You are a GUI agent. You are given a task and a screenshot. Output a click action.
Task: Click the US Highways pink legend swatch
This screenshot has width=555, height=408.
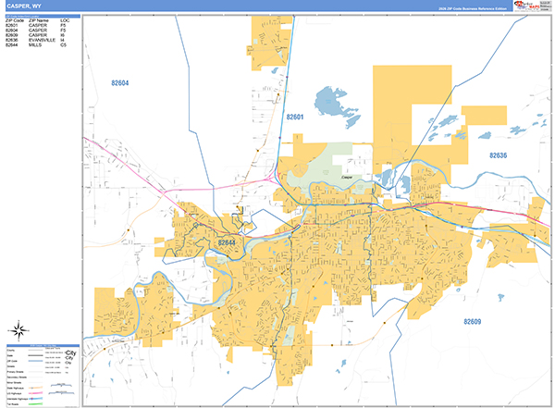[35, 393]
